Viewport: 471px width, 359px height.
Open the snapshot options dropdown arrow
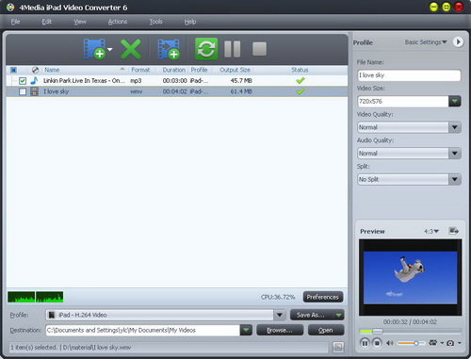point(460,343)
